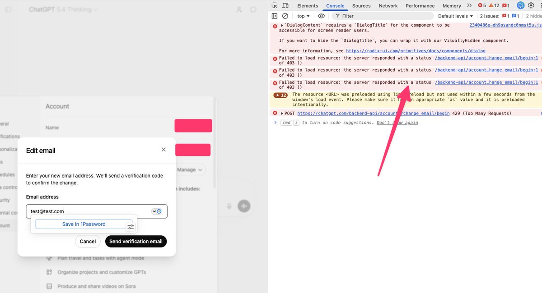Open the radix-ui.com dialog docs link
Screen dimensions: 542x293
(x=416, y=51)
